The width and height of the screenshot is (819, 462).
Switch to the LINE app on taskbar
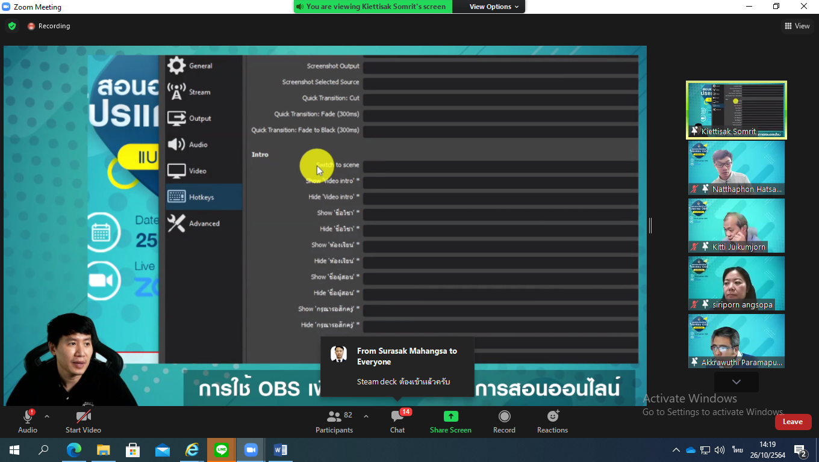222,450
